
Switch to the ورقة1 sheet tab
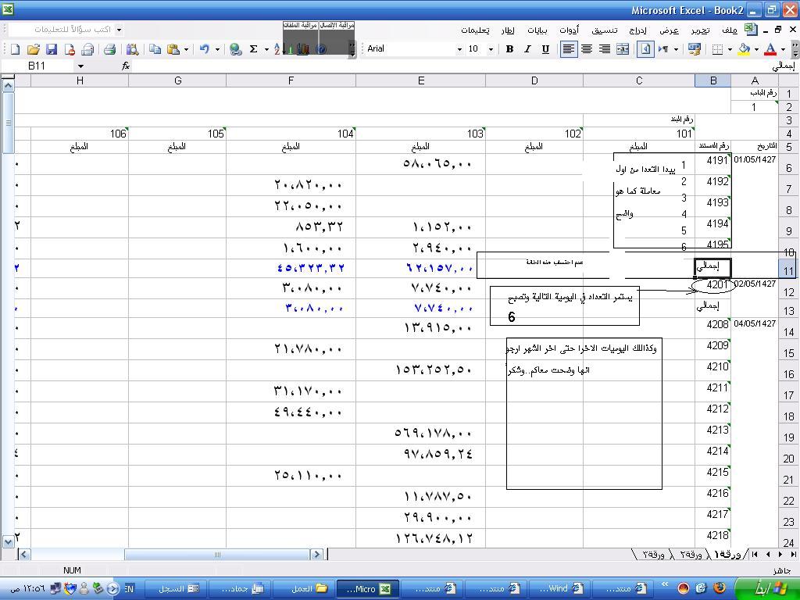click(x=729, y=554)
